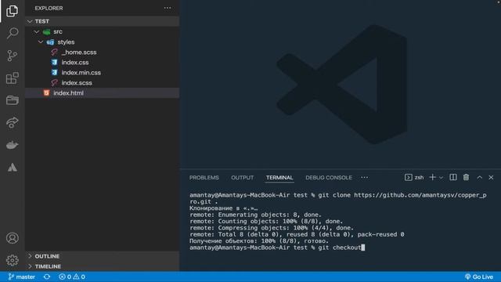Collapse the TEST root folder
This screenshot has height=282, width=501.
pos(30,21)
